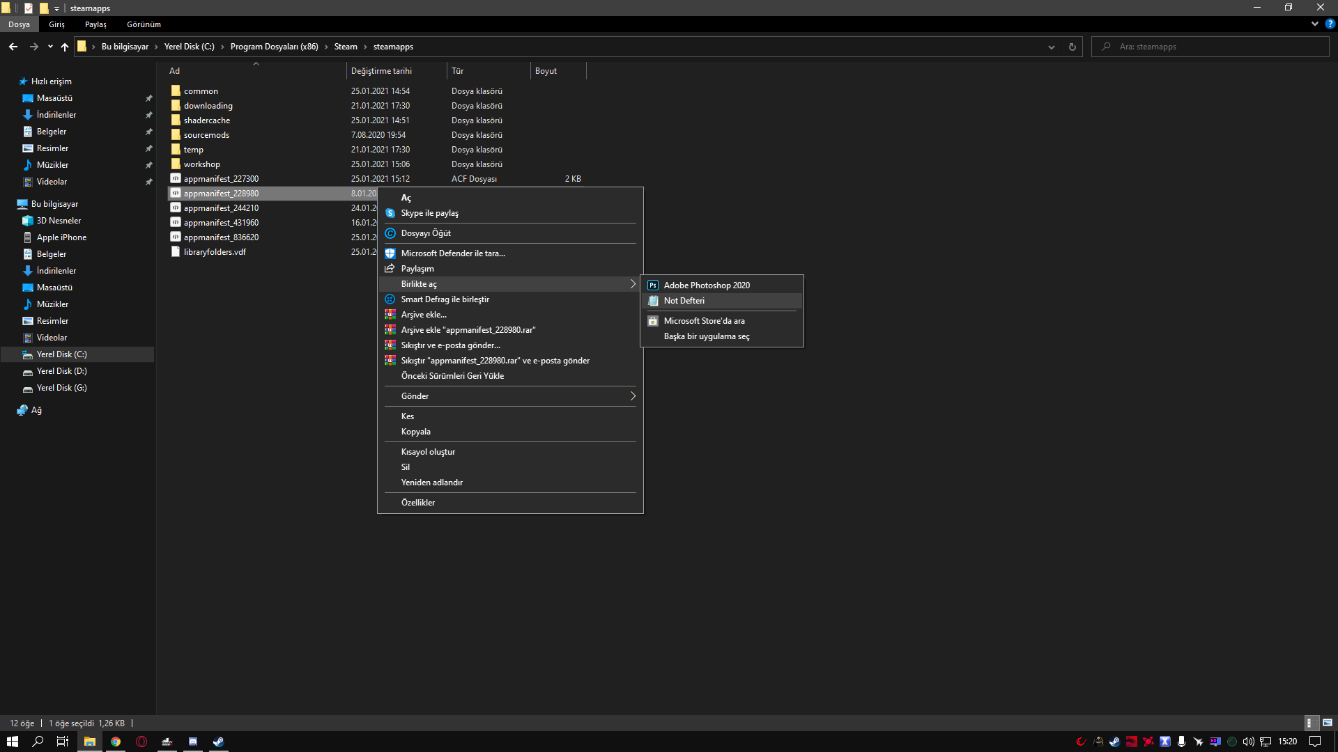Click the up-one-level arrow button
The height and width of the screenshot is (752, 1338).
coord(65,47)
